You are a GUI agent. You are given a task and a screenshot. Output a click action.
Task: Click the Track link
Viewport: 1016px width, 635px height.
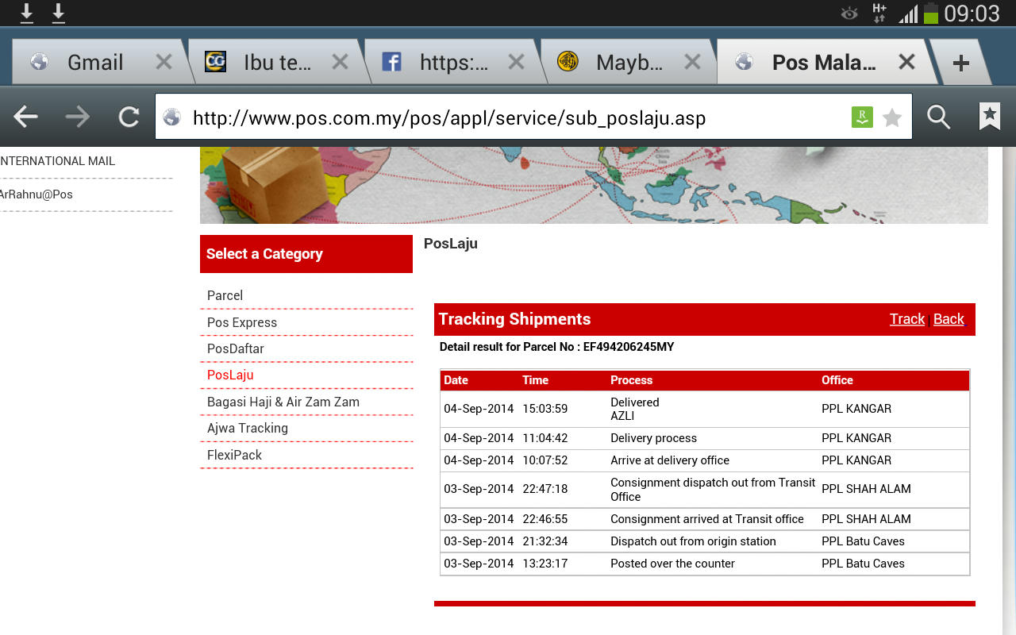click(907, 319)
